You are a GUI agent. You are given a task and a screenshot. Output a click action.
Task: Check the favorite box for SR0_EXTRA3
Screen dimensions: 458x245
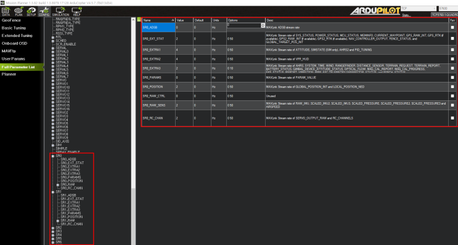[x=452, y=68]
